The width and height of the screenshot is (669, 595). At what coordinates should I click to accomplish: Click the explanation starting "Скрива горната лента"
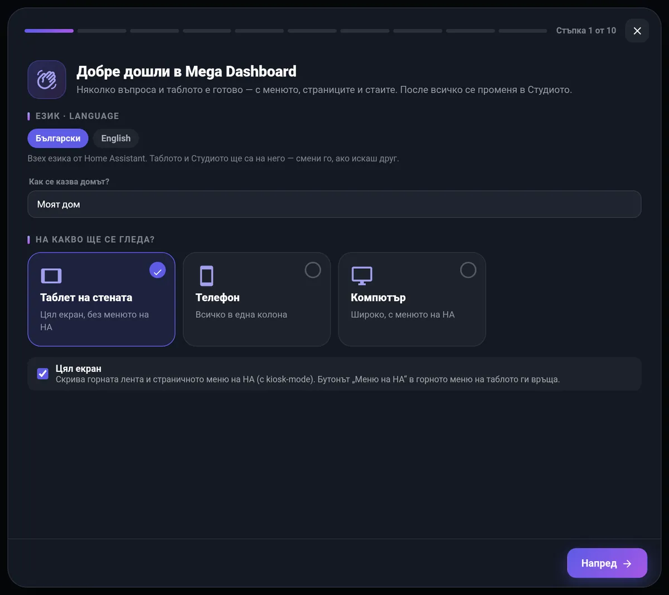coord(308,379)
